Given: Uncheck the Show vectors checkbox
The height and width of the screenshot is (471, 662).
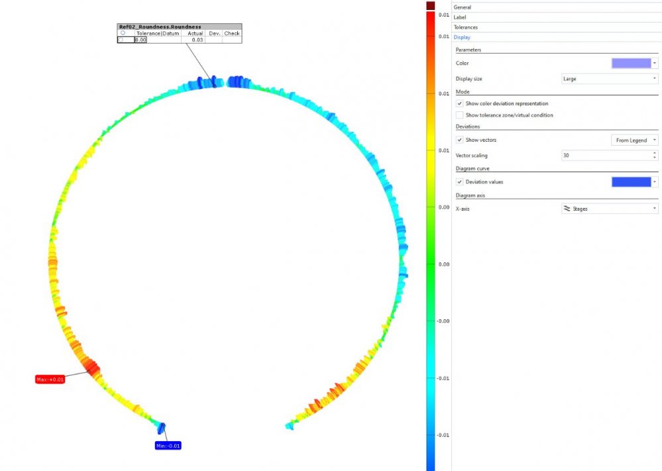Looking at the screenshot, I should [x=460, y=140].
